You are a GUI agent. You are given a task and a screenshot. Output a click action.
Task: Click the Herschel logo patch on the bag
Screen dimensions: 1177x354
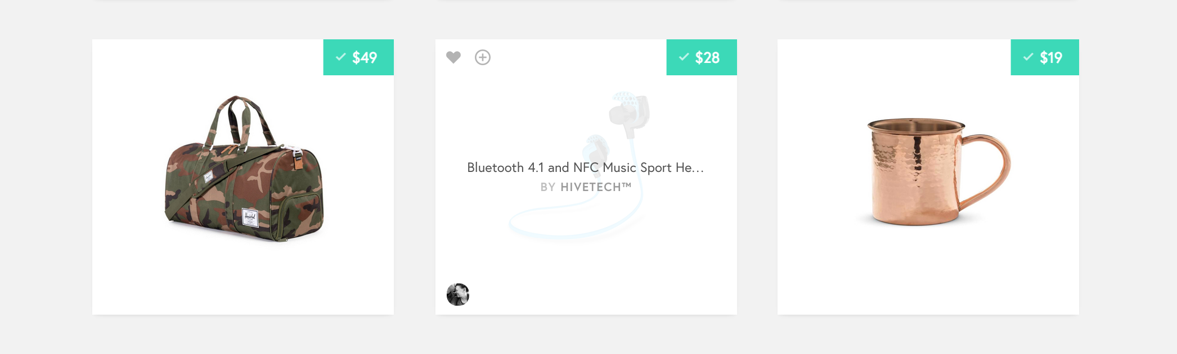click(250, 217)
